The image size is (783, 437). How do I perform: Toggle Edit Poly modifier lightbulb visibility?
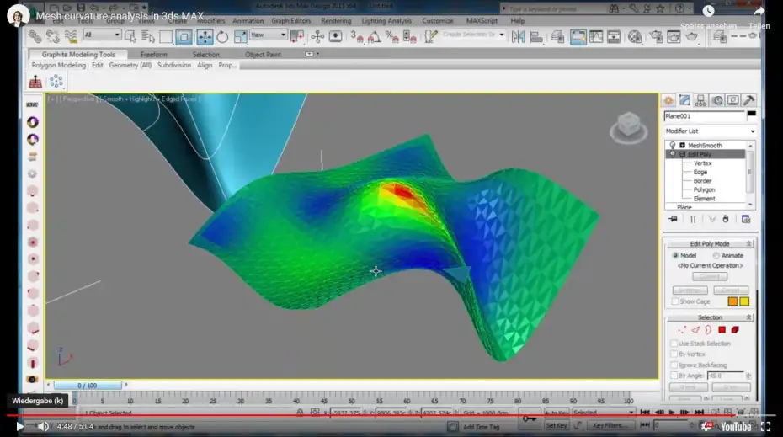(673, 154)
